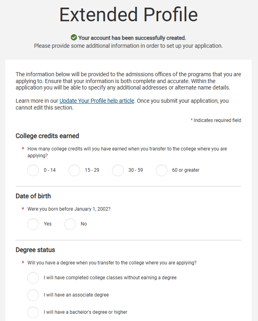
Task: Pick bachelor's degree or higher option
Action: [33, 312]
